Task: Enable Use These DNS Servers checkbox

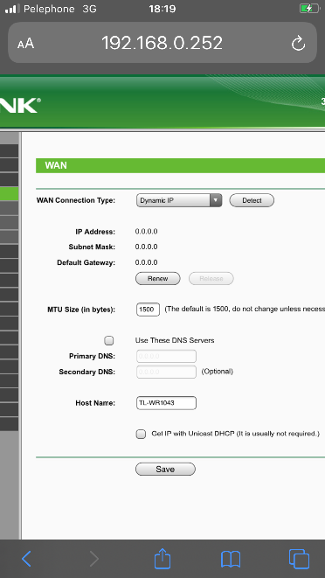Action: pyautogui.click(x=108, y=341)
